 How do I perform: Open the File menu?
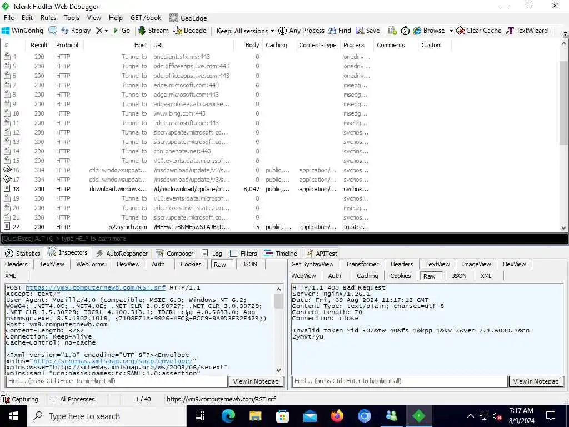9,18
